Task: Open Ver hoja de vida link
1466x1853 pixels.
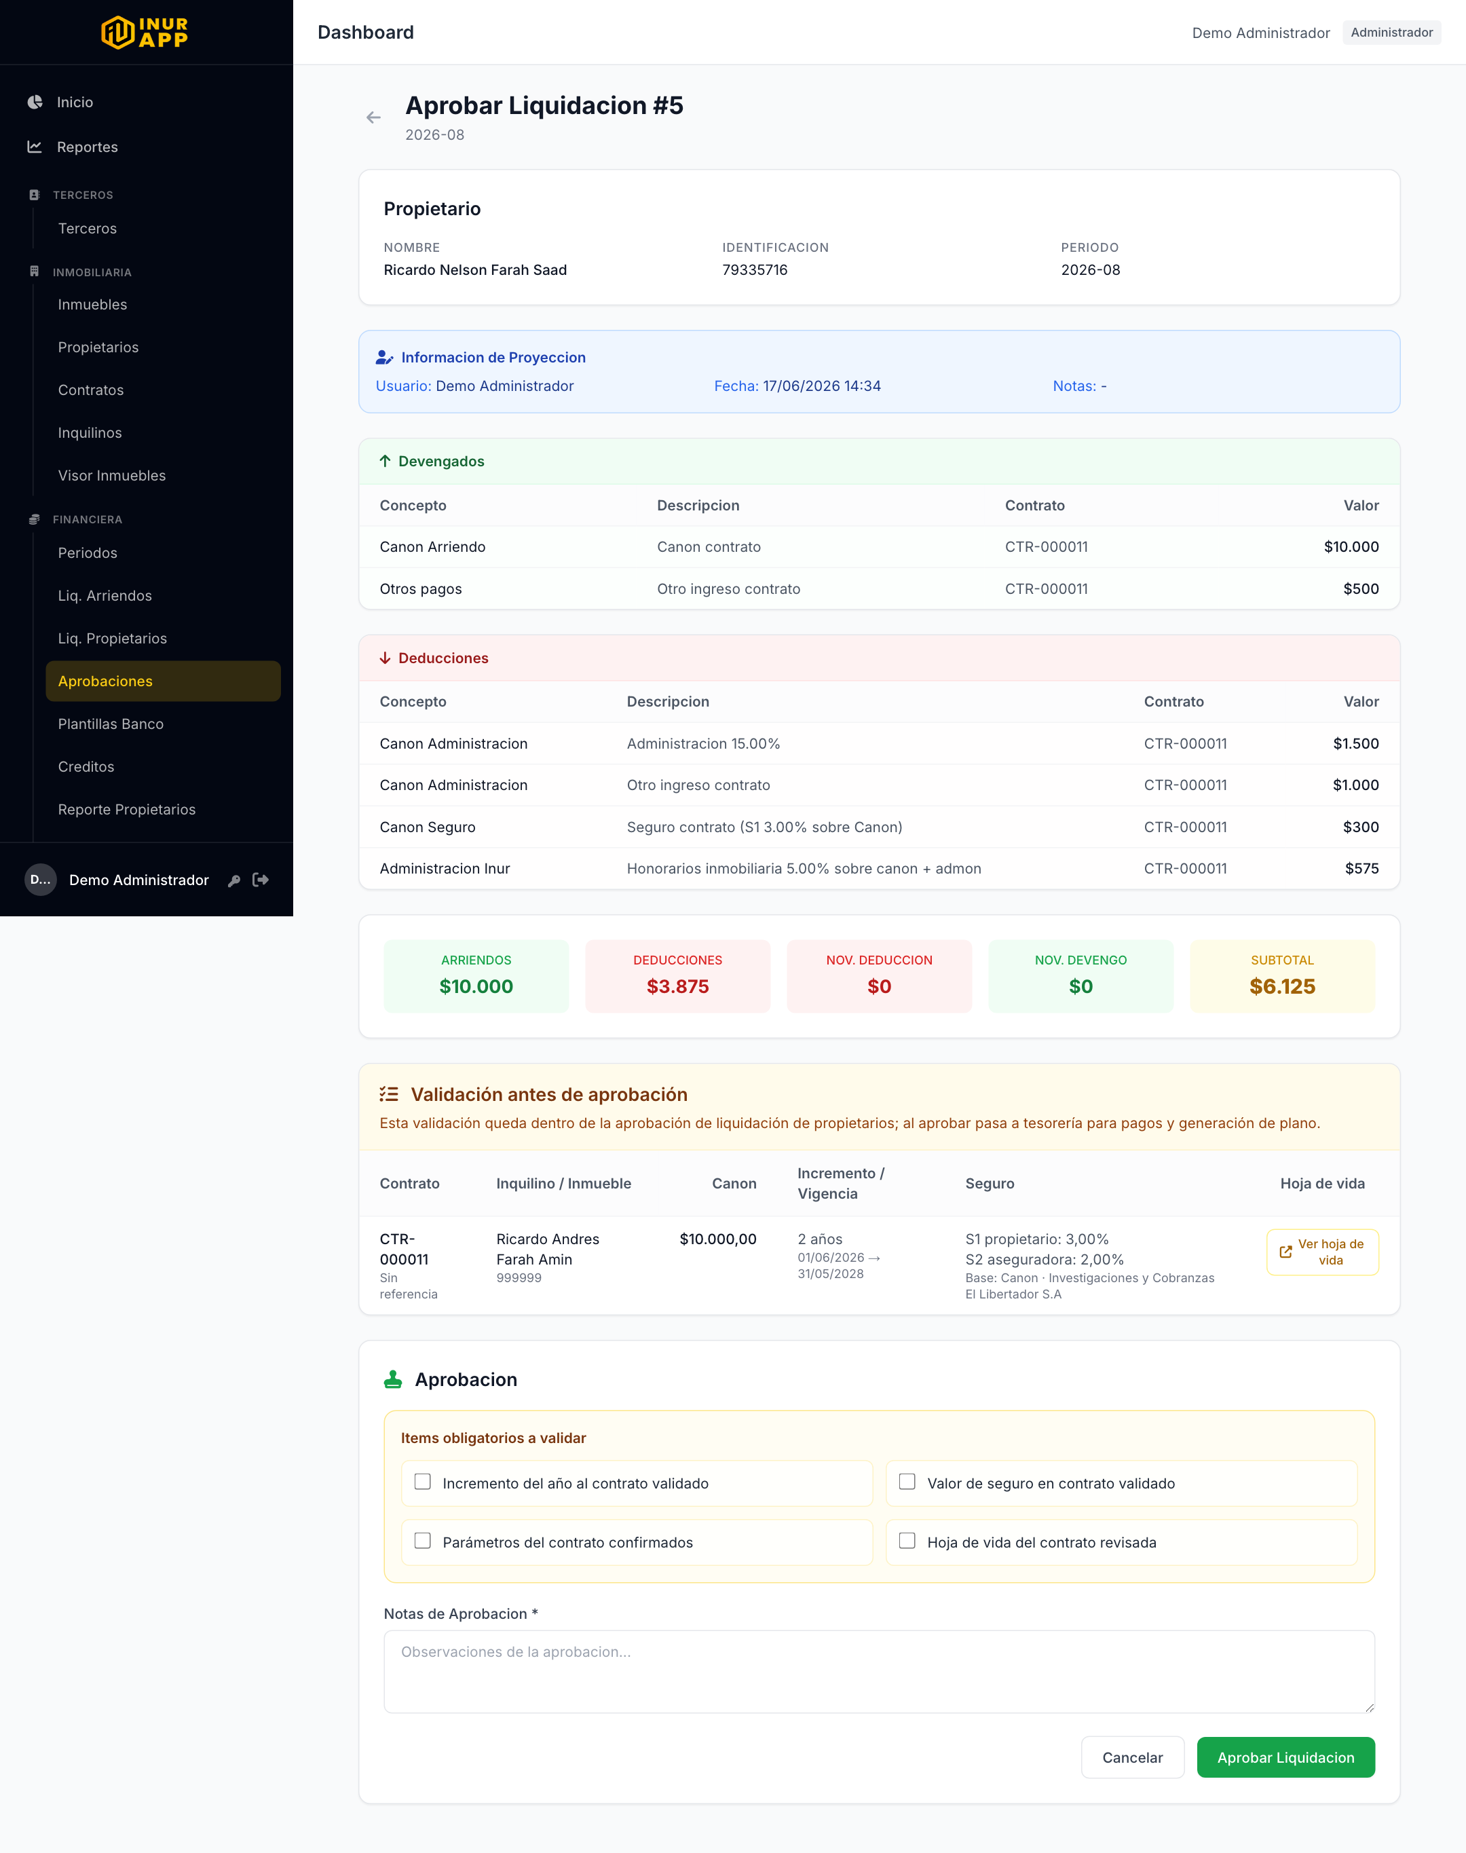Action: click(x=1323, y=1252)
